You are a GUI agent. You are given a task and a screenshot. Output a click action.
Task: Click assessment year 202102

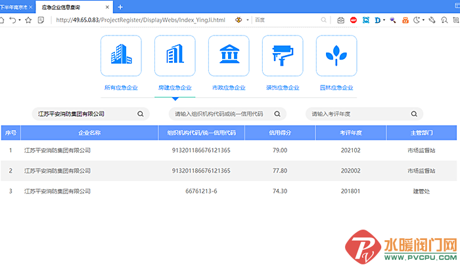tap(350, 150)
